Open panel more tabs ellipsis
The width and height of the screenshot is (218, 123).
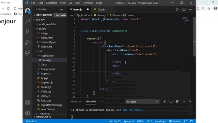click(x=102, y=101)
